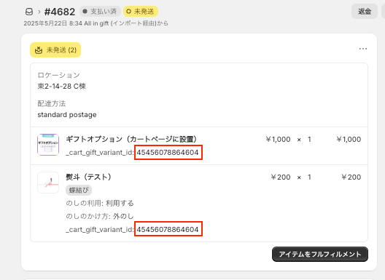This screenshot has width=385, height=280.
Task: Click variant id under 熨斗（テスト） item
Action: [x=168, y=229]
